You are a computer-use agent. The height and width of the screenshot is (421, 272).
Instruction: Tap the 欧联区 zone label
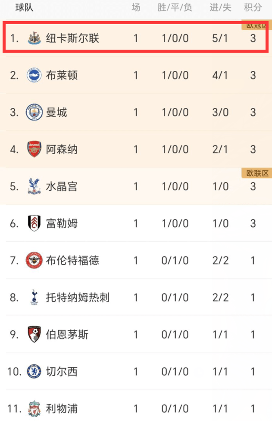click(x=257, y=173)
